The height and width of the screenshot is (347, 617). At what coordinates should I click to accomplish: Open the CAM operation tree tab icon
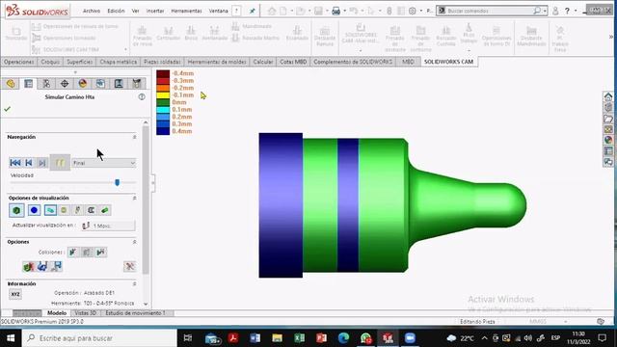[x=119, y=84]
